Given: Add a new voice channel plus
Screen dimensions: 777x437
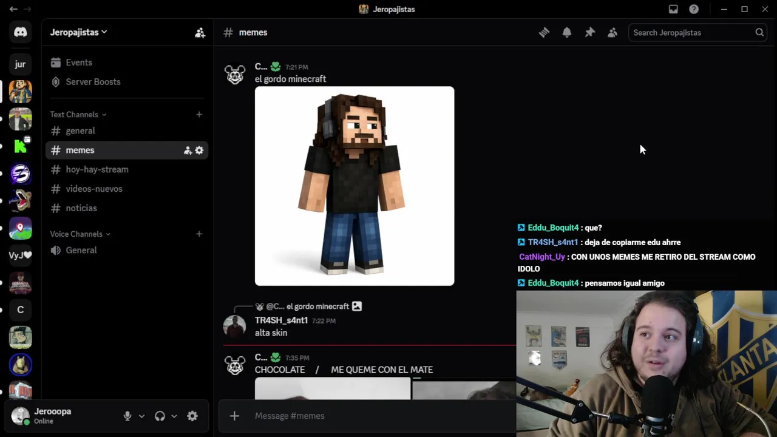Looking at the screenshot, I should [199, 234].
